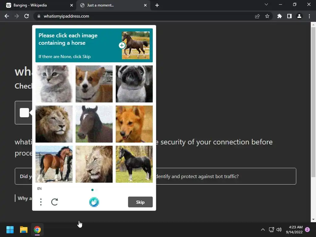The height and width of the screenshot is (237, 316).
Task: Open the Extensions puzzle icon
Action: pyautogui.click(x=280, y=16)
